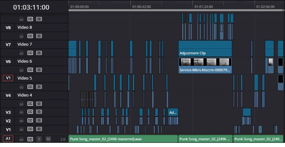Lock the Video 5 track

[21, 87]
